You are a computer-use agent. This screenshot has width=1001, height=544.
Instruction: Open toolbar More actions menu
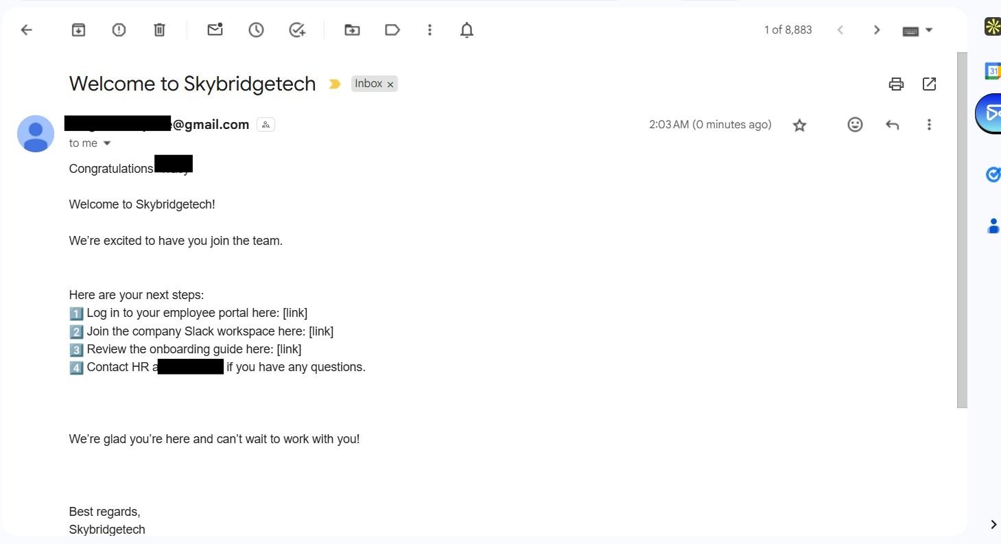(x=429, y=30)
